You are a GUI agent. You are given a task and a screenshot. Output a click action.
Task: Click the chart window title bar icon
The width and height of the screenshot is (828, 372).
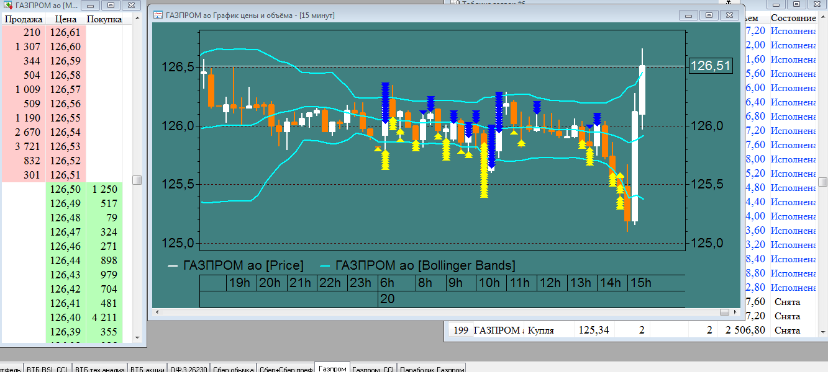(x=158, y=15)
